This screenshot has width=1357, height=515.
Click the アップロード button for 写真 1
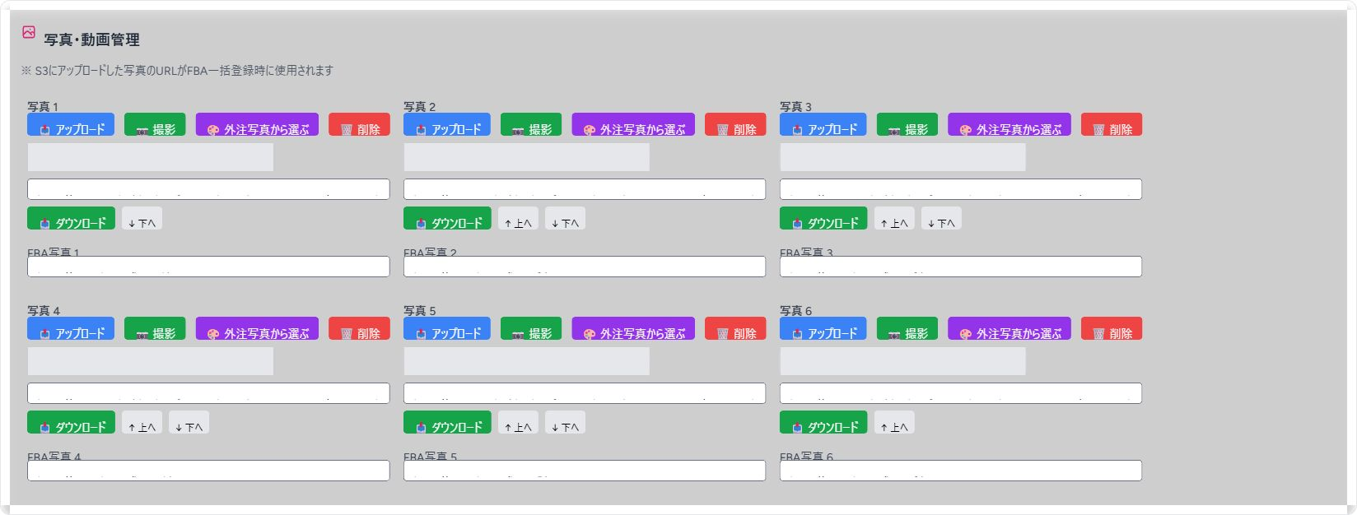pos(71,125)
